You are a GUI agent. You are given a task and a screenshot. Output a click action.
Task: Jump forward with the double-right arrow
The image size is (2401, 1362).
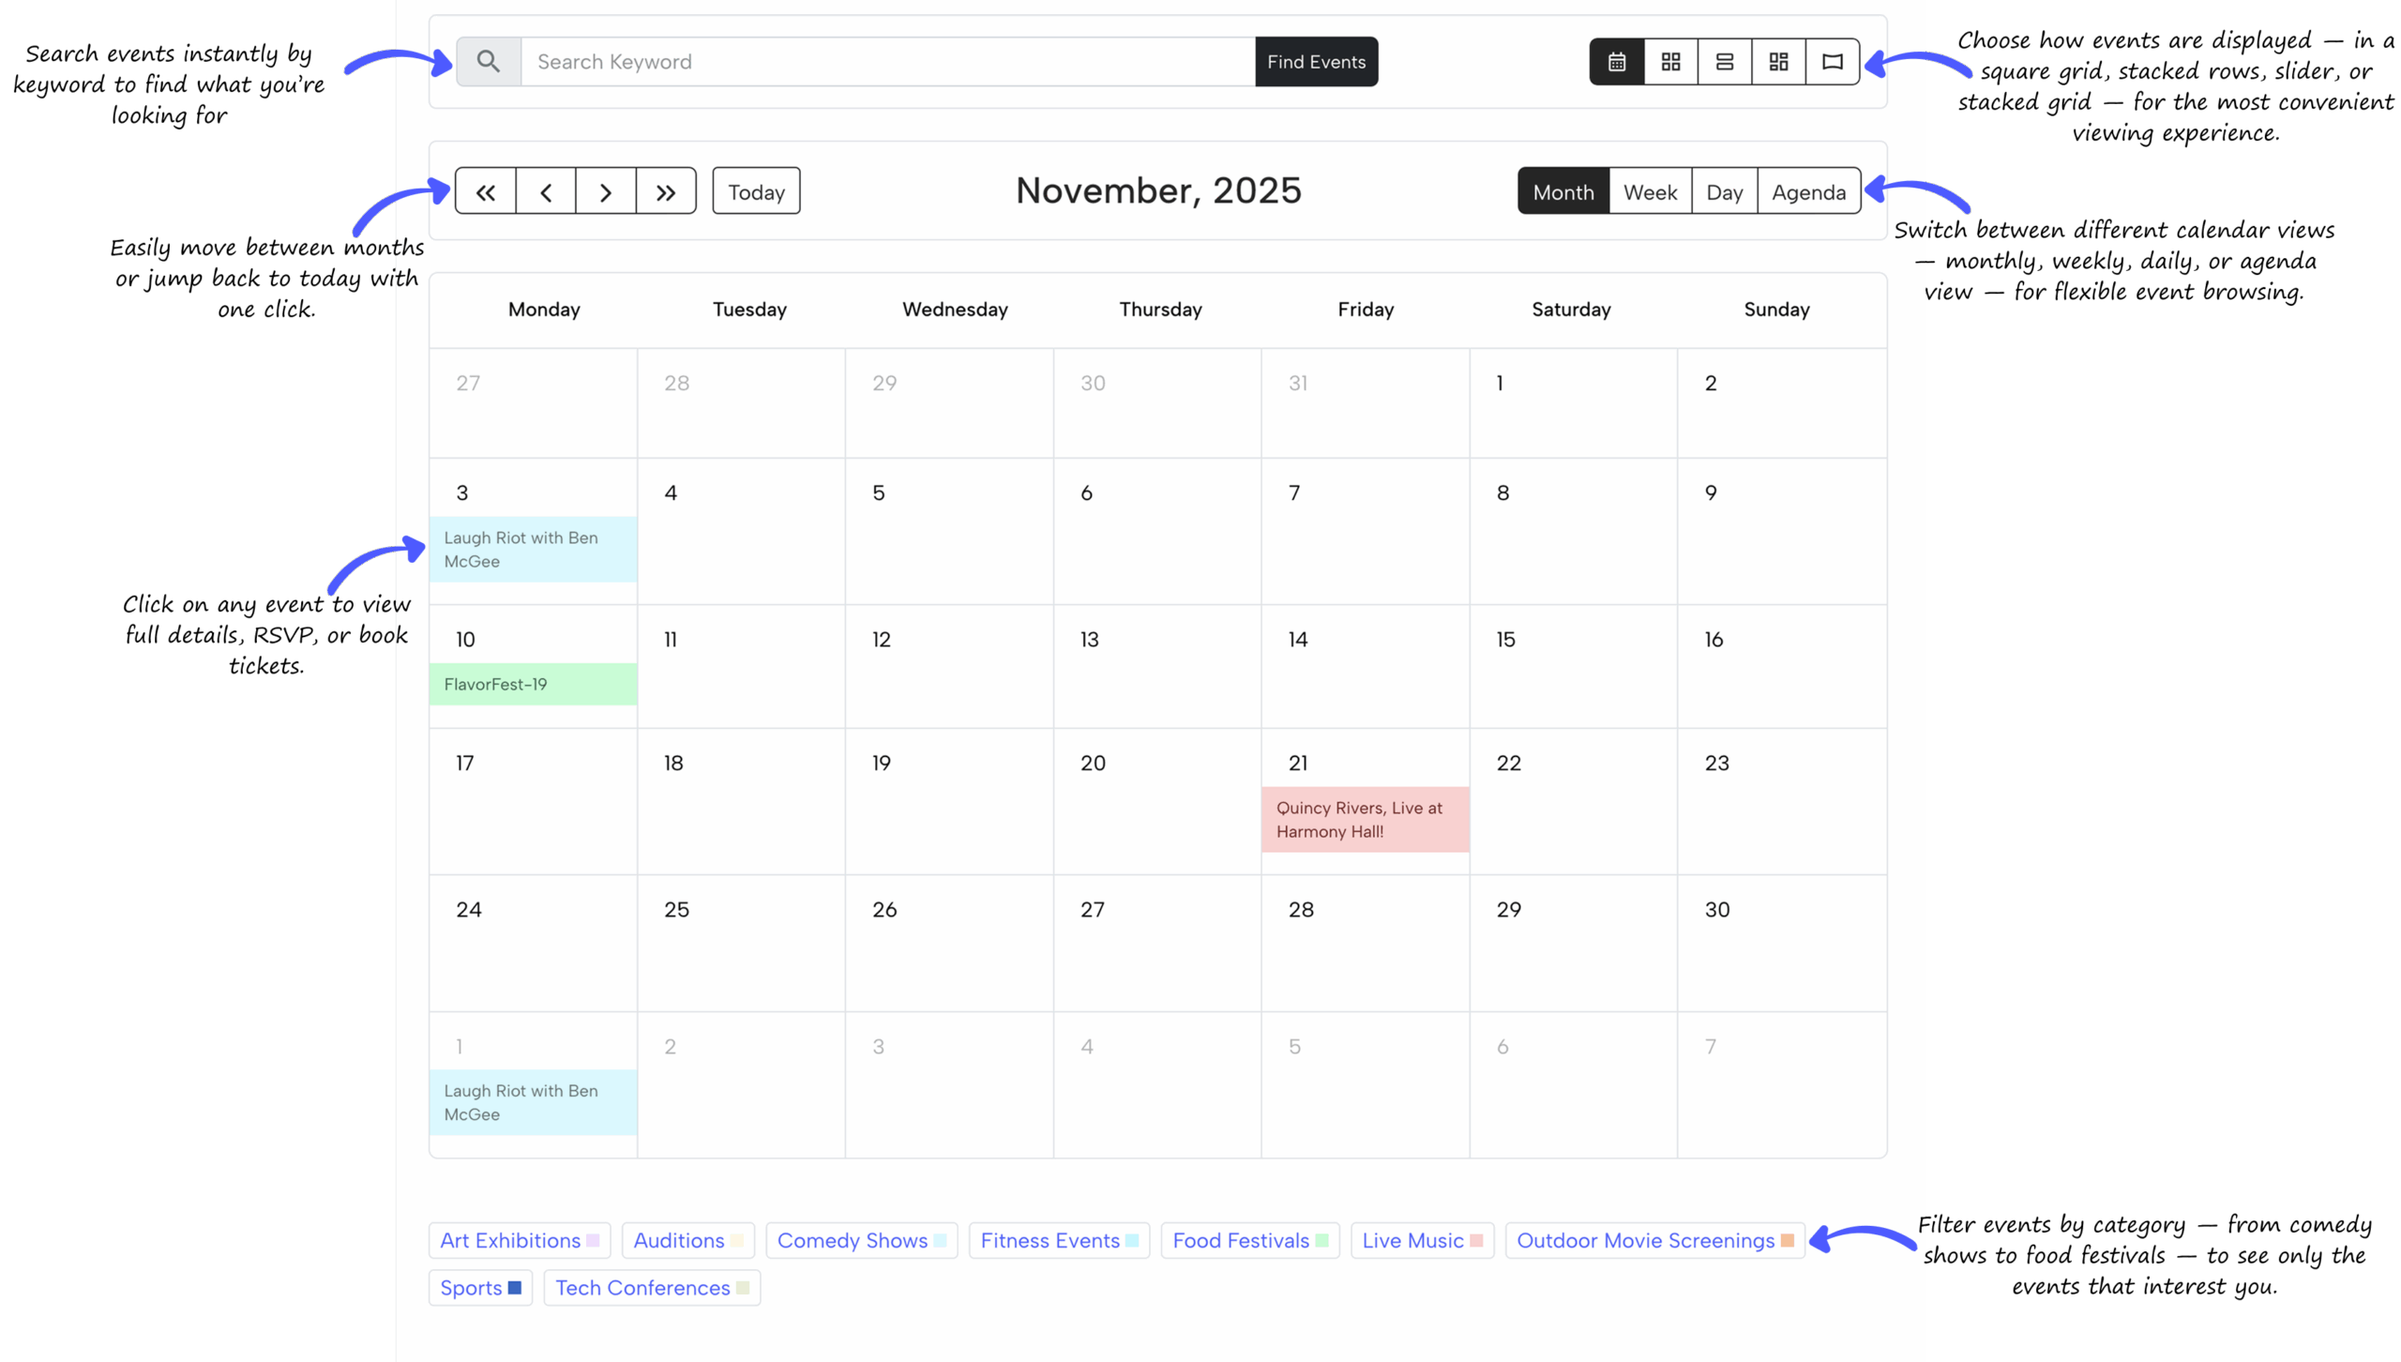pos(666,191)
